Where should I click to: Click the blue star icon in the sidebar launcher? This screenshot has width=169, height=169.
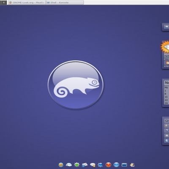click(x=166, y=131)
